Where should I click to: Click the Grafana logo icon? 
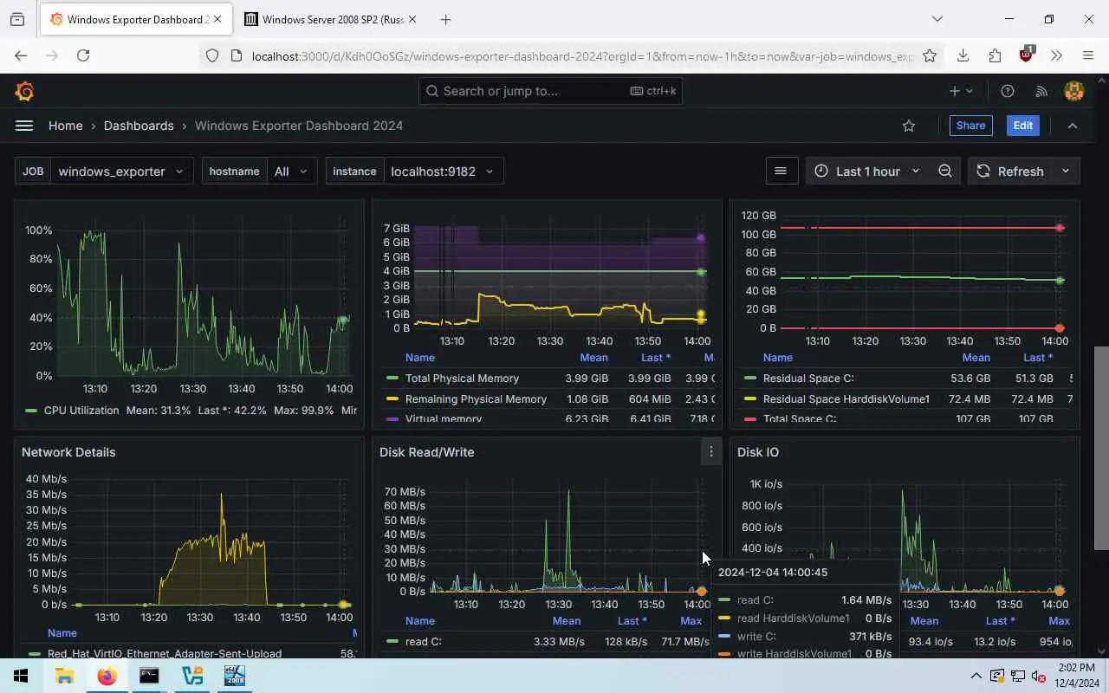coord(24,91)
